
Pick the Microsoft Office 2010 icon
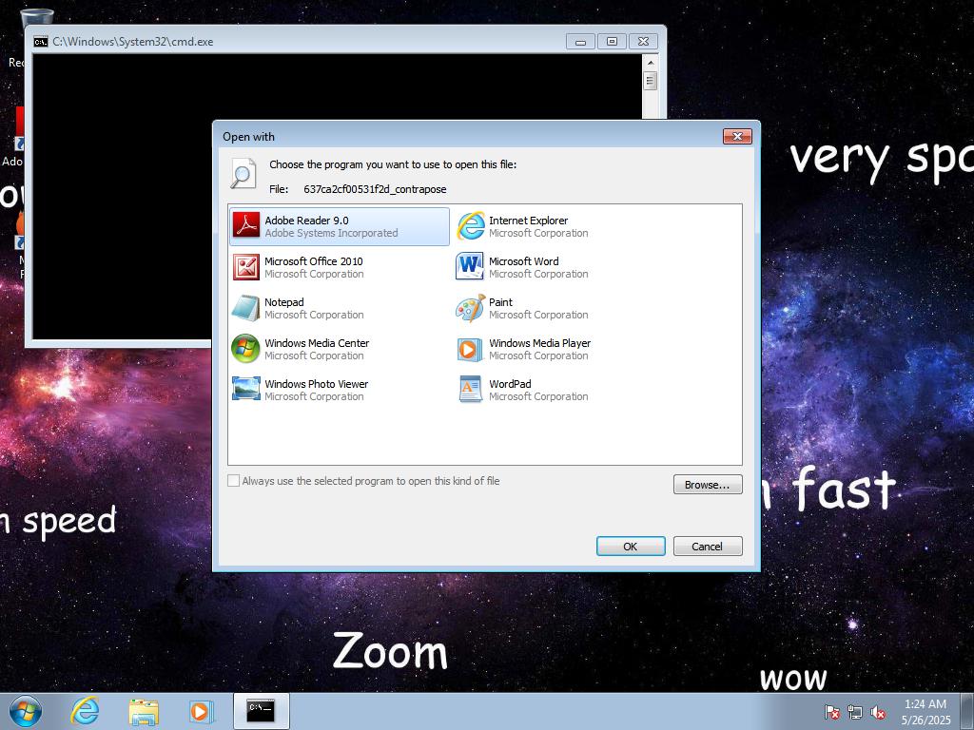(x=246, y=267)
